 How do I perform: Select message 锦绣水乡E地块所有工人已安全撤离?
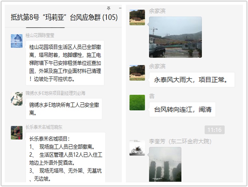(x=64, y=109)
